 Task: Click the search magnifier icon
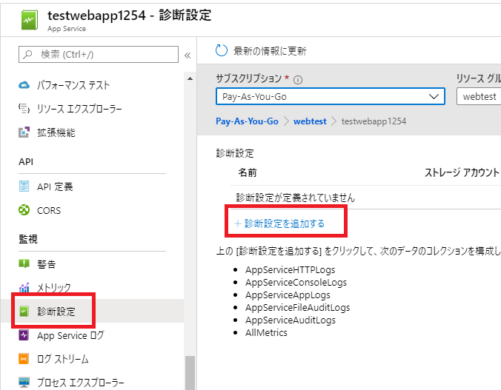[28, 54]
